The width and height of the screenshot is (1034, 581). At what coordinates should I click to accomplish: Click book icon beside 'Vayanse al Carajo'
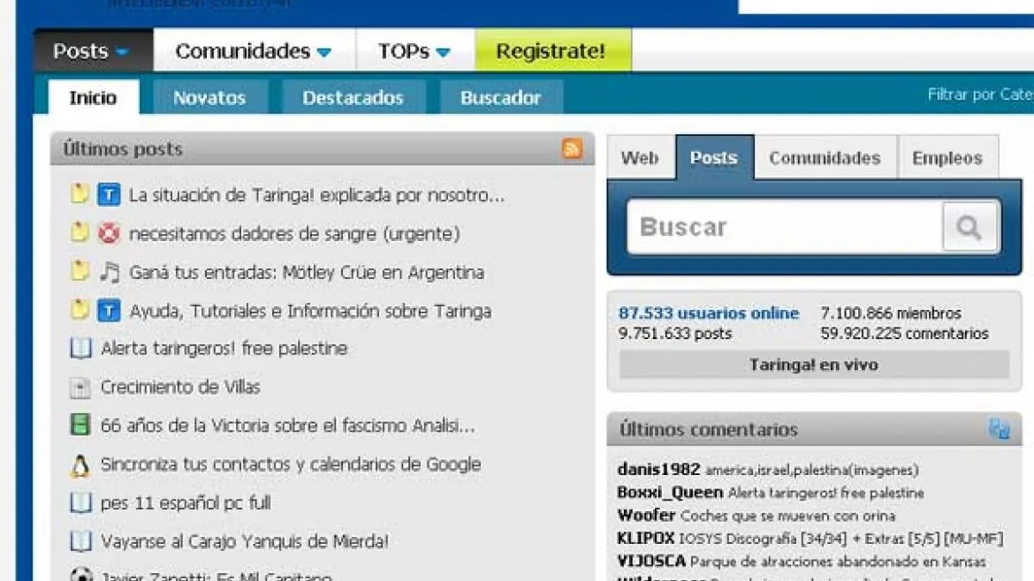pyautogui.click(x=80, y=540)
